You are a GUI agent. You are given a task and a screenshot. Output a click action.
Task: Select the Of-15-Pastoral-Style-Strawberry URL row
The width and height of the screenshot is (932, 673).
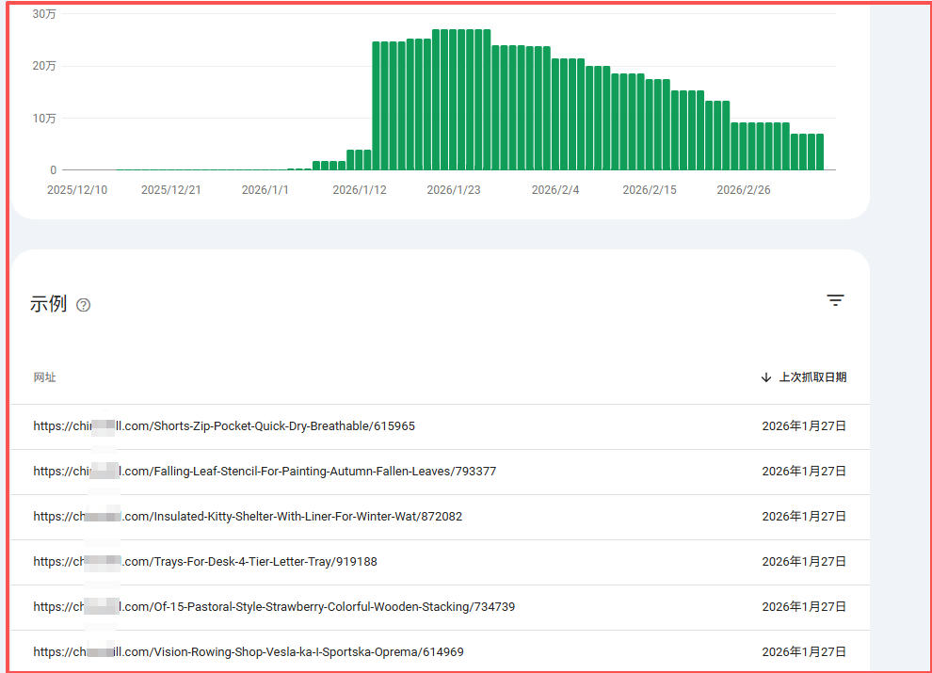point(440,608)
